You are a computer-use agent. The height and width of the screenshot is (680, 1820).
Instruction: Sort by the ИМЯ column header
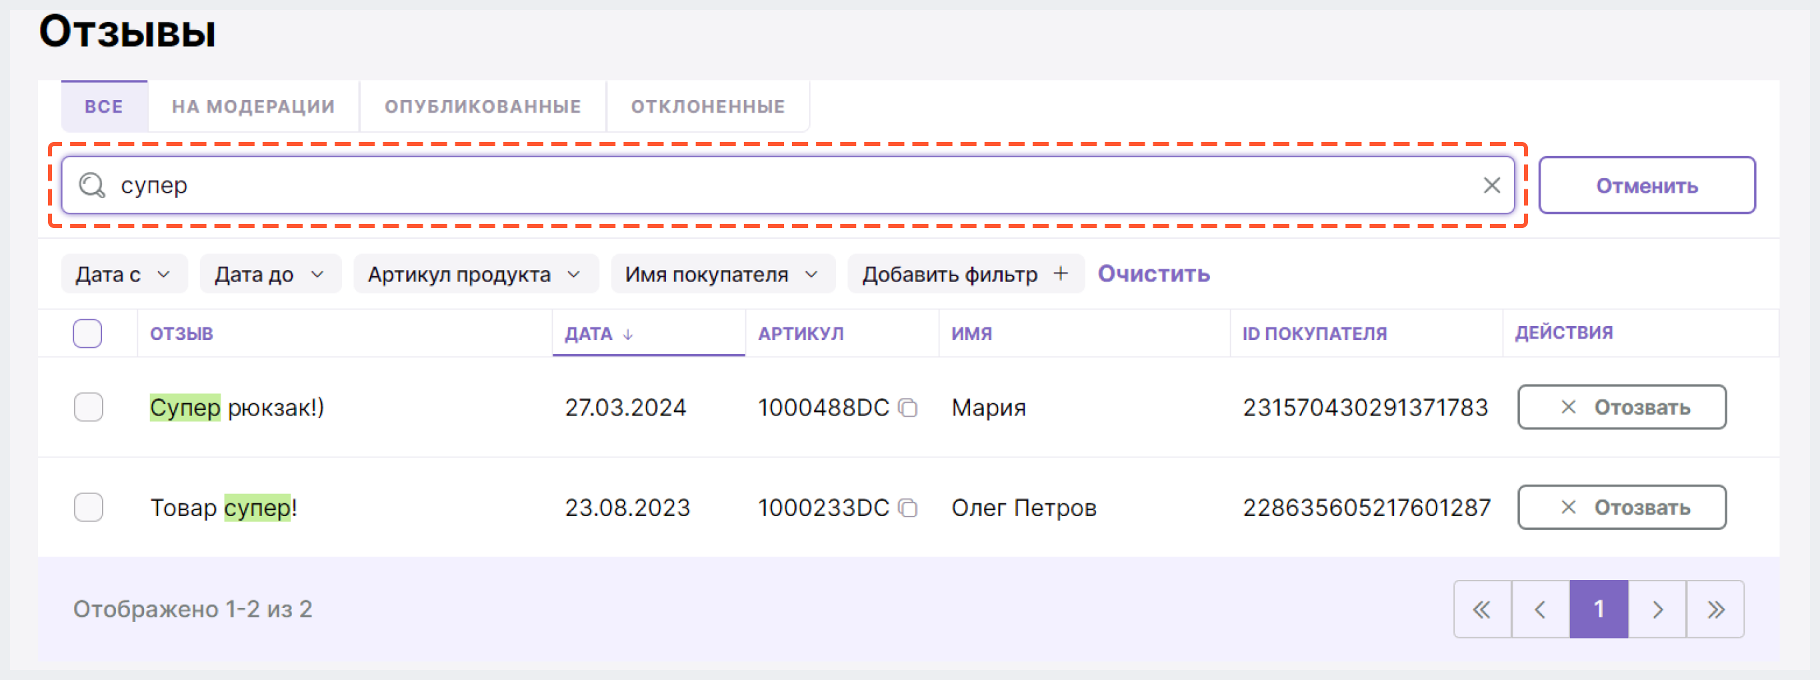pyautogui.click(x=971, y=333)
